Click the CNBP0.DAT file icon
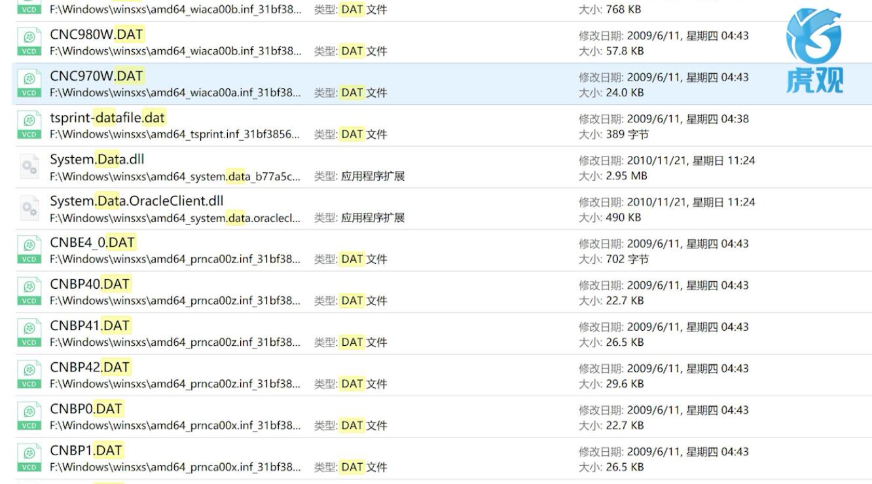The width and height of the screenshot is (872, 484). point(29,417)
